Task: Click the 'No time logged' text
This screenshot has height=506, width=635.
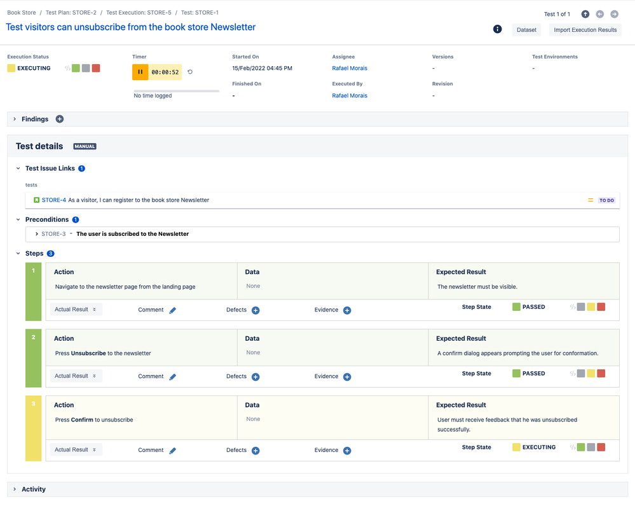Action: [x=153, y=95]
